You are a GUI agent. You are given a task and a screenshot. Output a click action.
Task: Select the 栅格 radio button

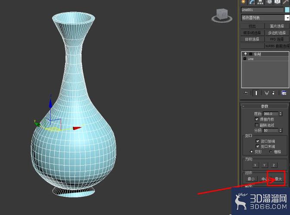(x=271, y=151)
